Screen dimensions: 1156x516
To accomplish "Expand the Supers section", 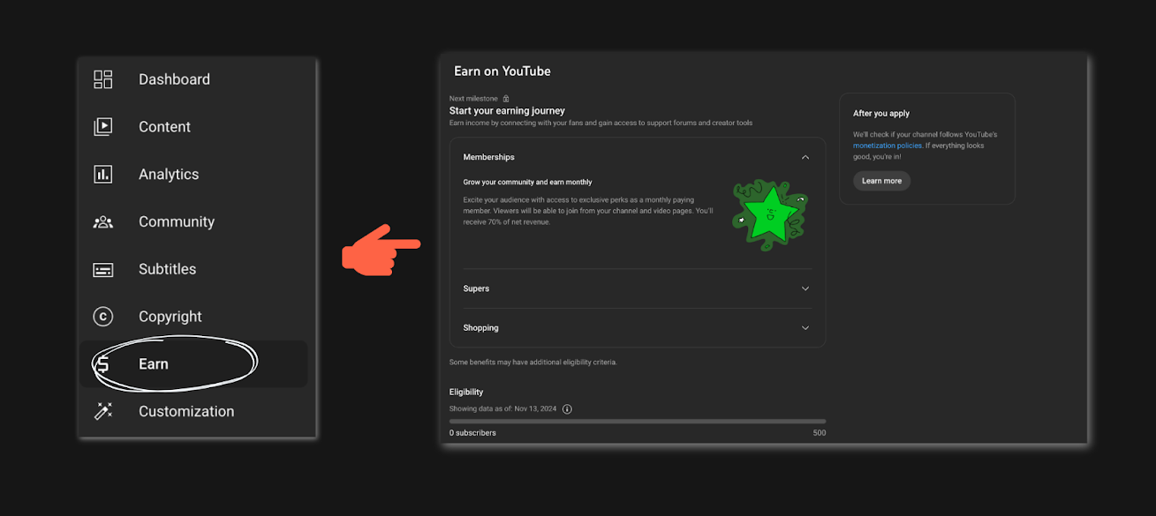I will (x=805, y=288).
